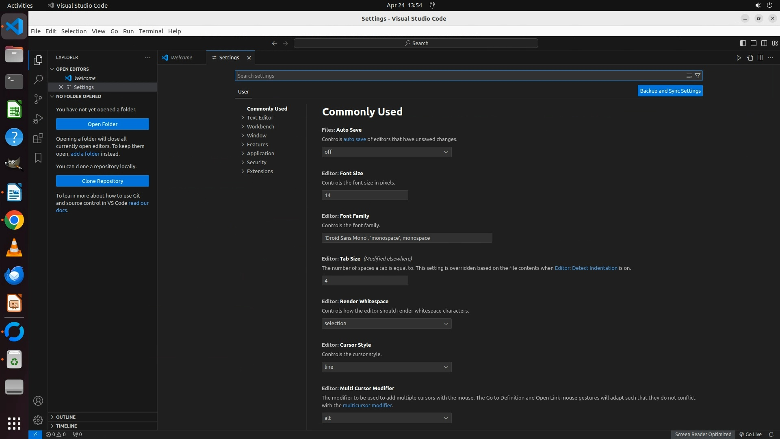This screenshot has height=439, width=780.
Task: Expand Text Editor settings category
Action: click(260, 117)
